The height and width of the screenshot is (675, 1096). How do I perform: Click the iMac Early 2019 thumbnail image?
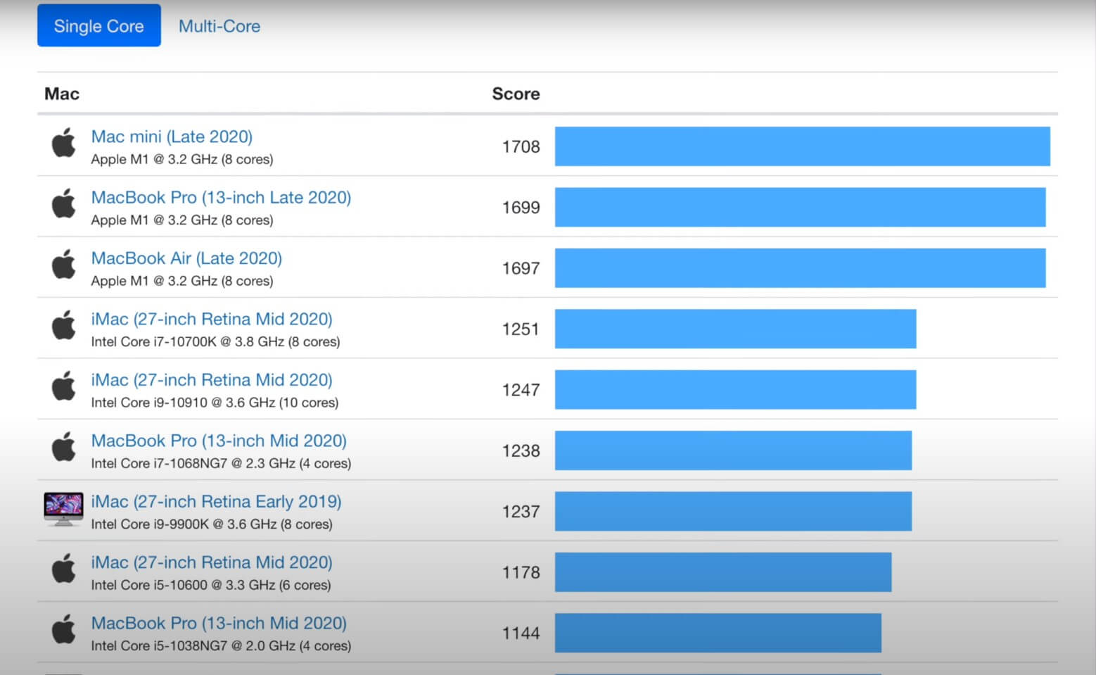pyautogui.click(x=63, y=509)
